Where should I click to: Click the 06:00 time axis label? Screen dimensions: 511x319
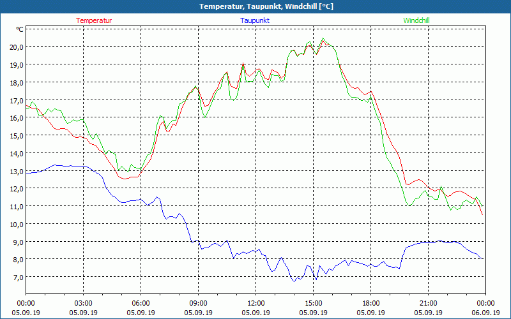coord(141,304)
